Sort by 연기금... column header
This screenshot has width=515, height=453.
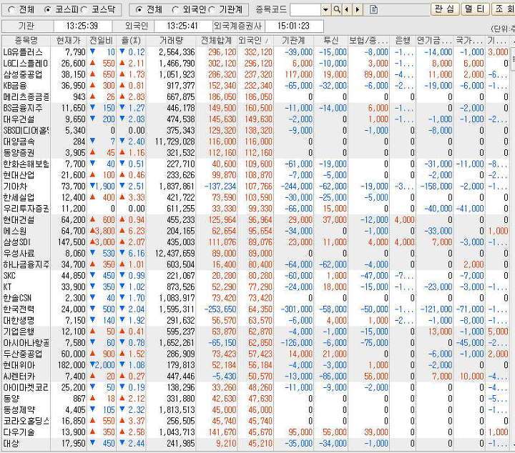click(435, 41)
